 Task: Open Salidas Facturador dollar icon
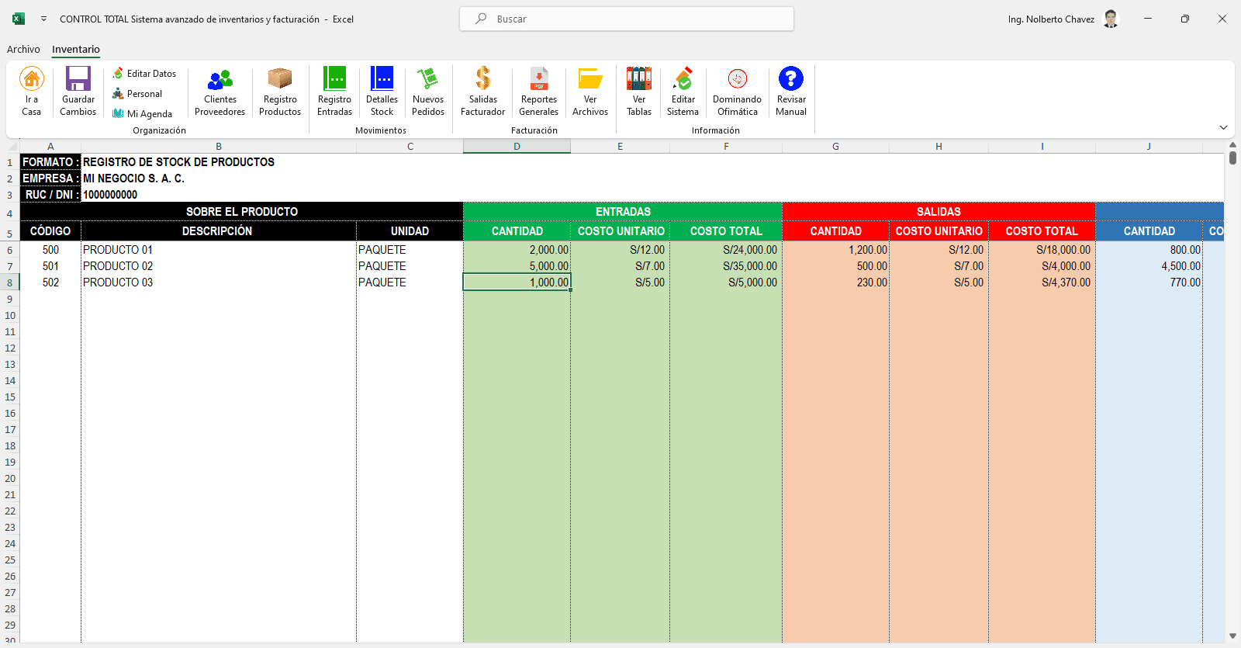pyautogui.click(x=483, y=78)
